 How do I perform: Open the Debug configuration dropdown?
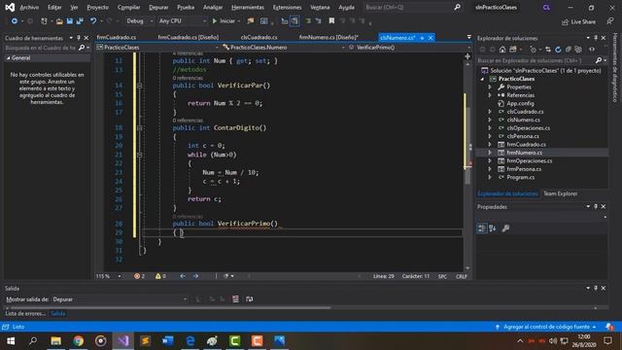tap(139, 21)
